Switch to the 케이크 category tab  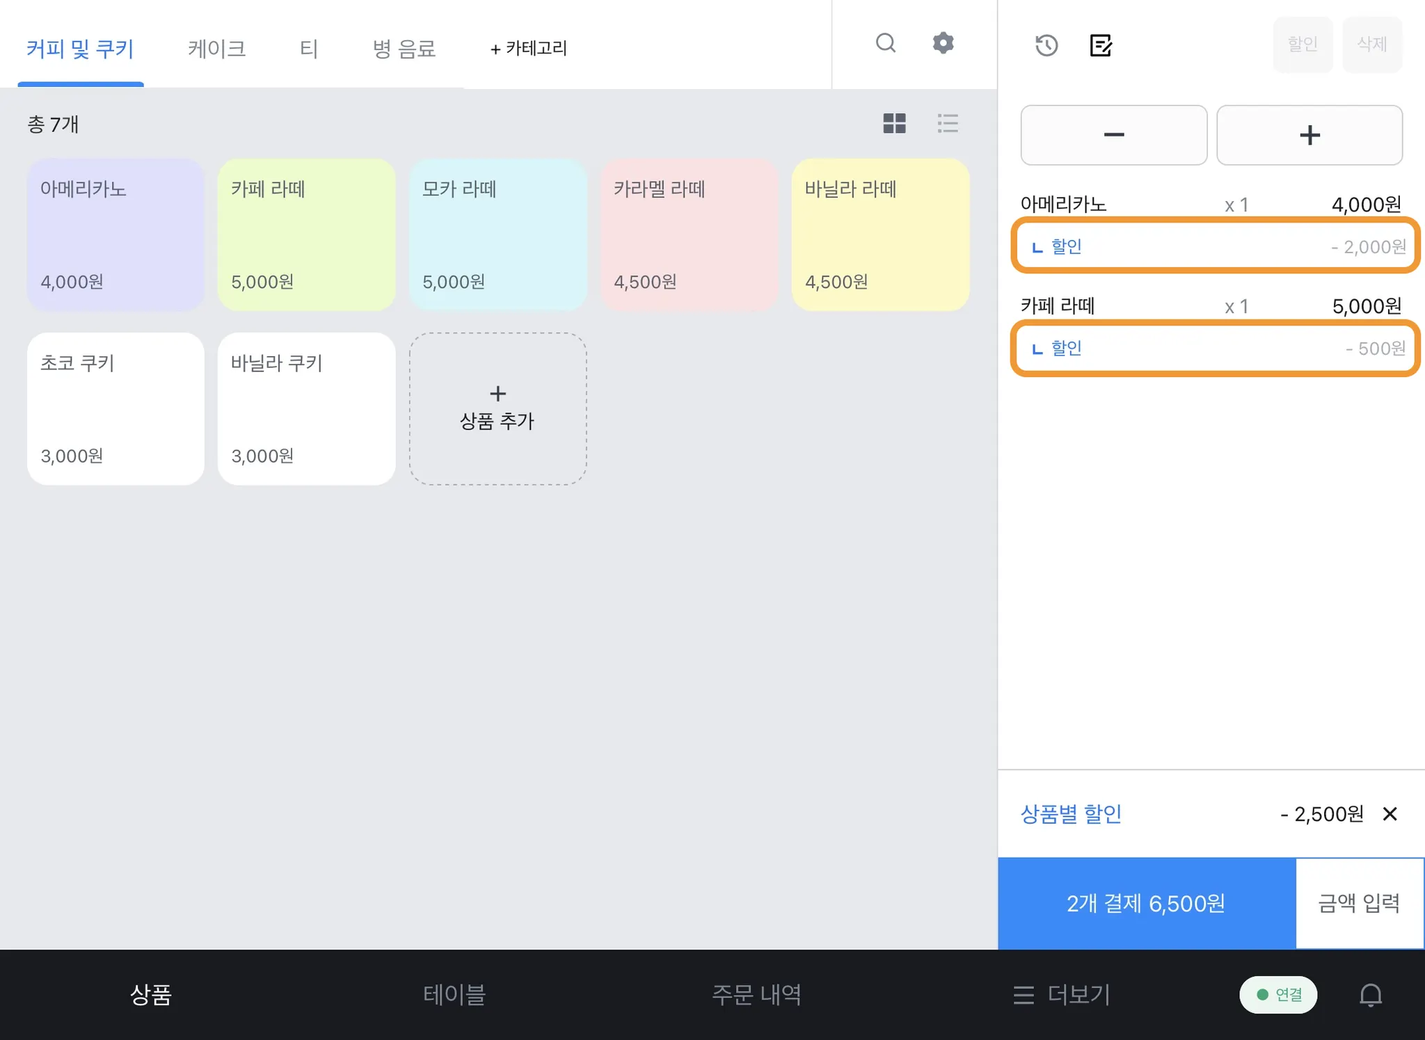click(x=216, y=49)
